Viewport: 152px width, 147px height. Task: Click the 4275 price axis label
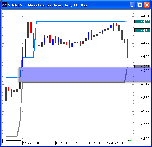[145, 125]
